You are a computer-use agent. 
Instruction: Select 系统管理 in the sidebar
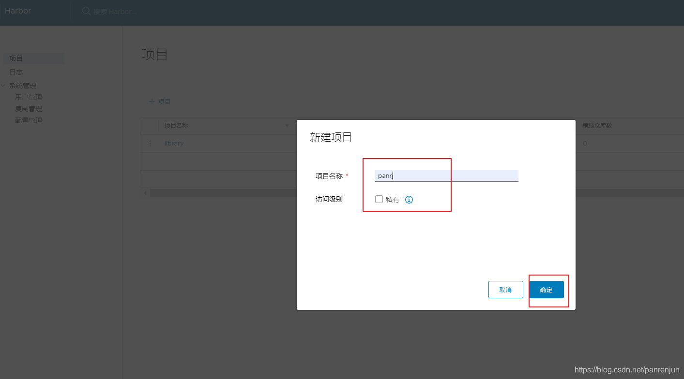23,86
